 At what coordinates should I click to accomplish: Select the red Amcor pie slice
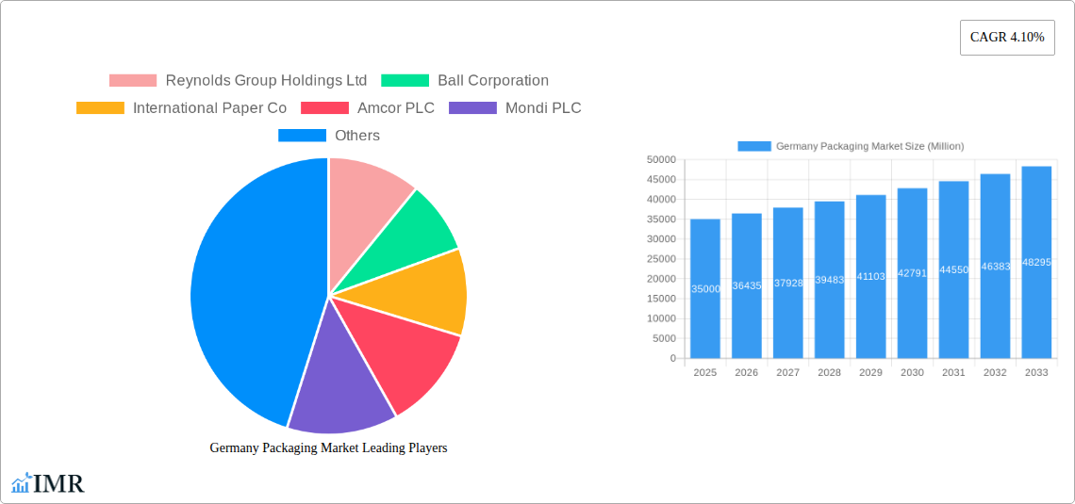pos(405,358)
